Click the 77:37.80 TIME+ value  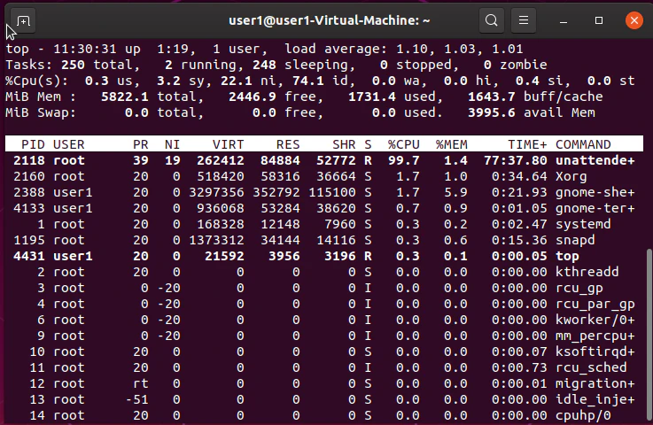tap(516, 160)
